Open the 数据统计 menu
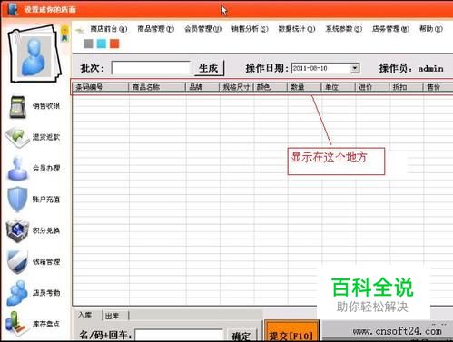The image size is (453, 342). tap(297, 29)
